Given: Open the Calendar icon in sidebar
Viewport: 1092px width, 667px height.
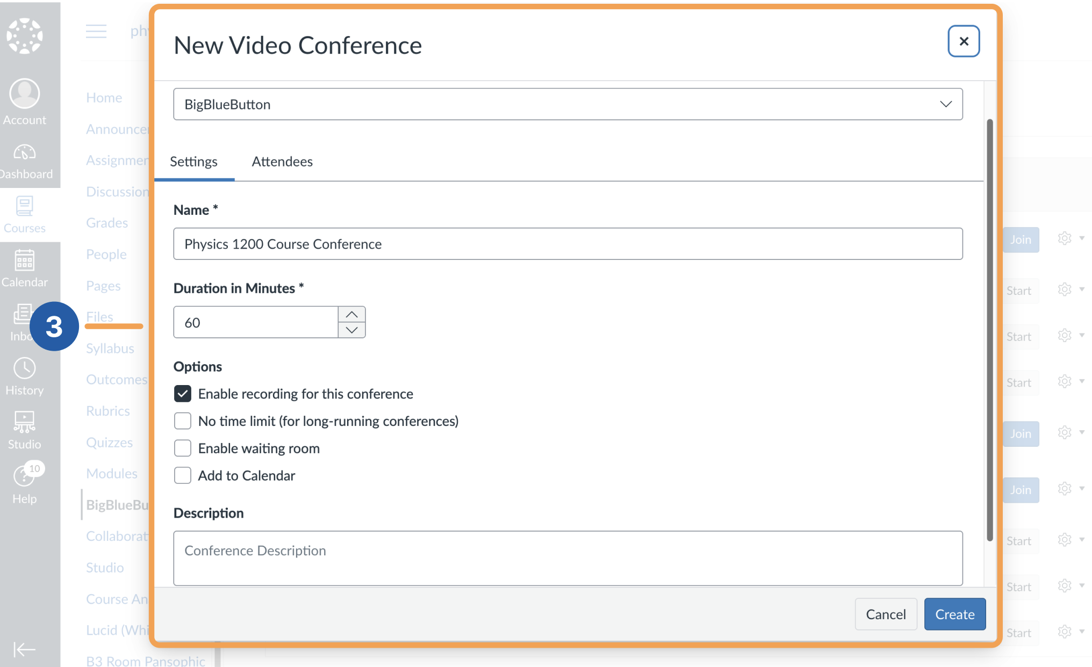Looking at the screenshot, I should coord(25,260).
